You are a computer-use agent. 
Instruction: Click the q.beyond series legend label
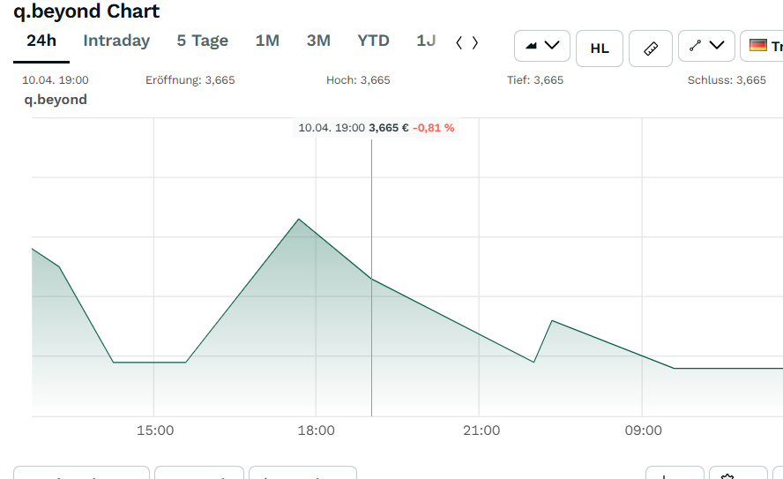56,100
